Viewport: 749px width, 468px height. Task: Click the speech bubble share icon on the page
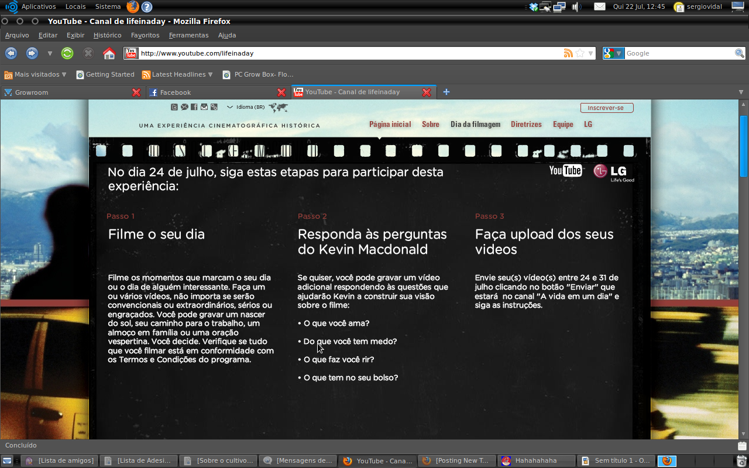point(184,107)
